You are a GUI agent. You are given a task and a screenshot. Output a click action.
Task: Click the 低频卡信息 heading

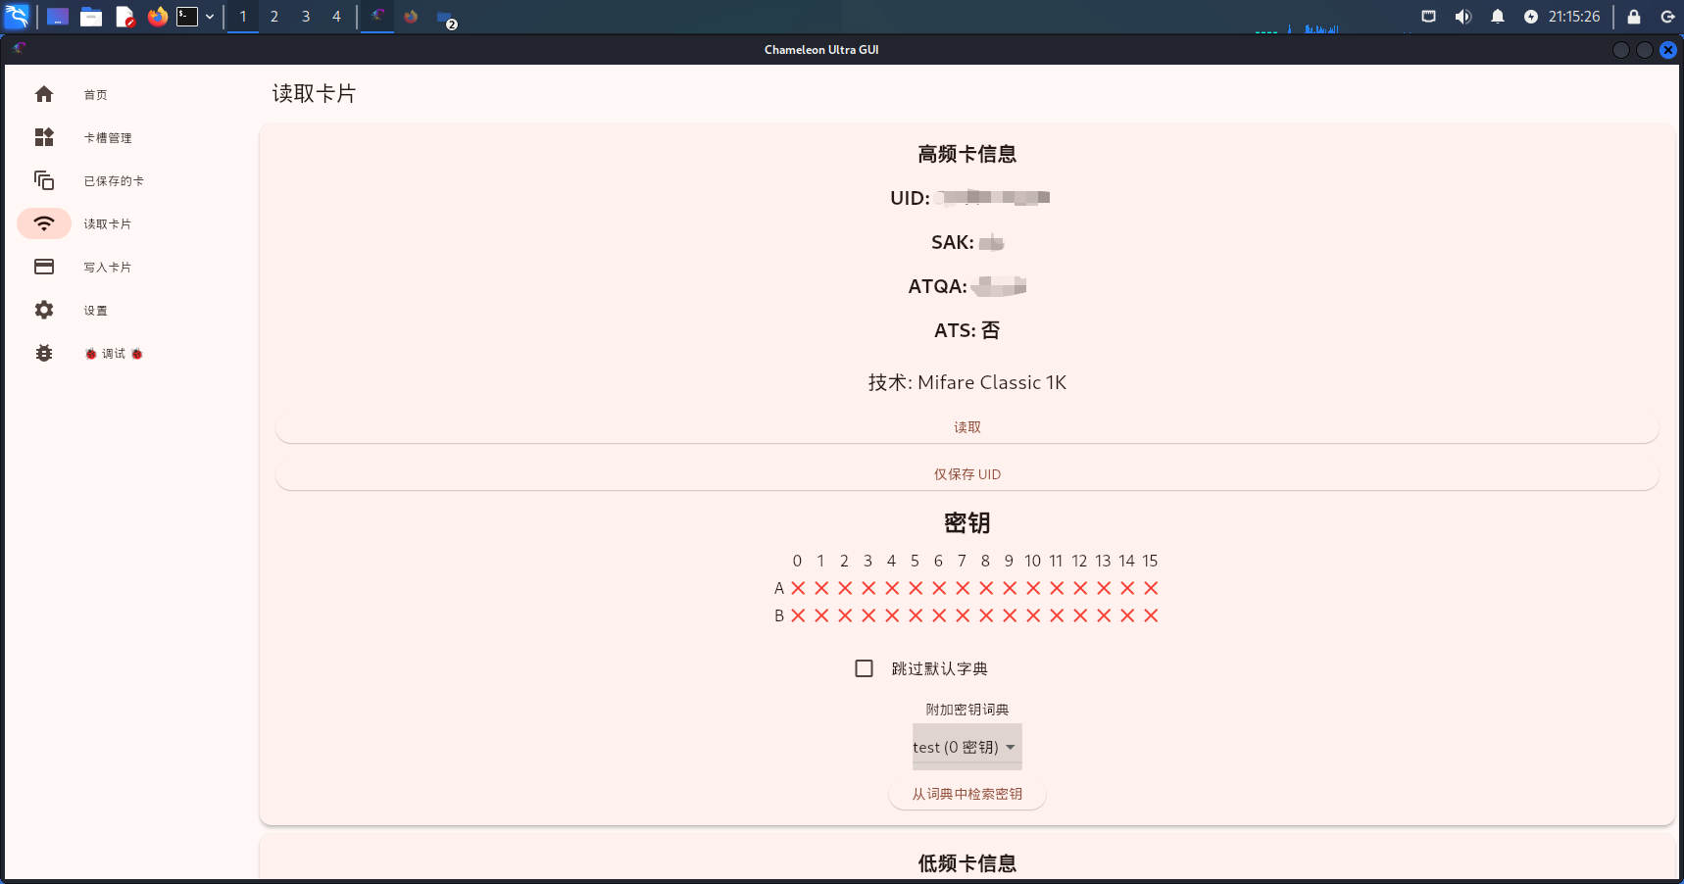coord(967,863)
